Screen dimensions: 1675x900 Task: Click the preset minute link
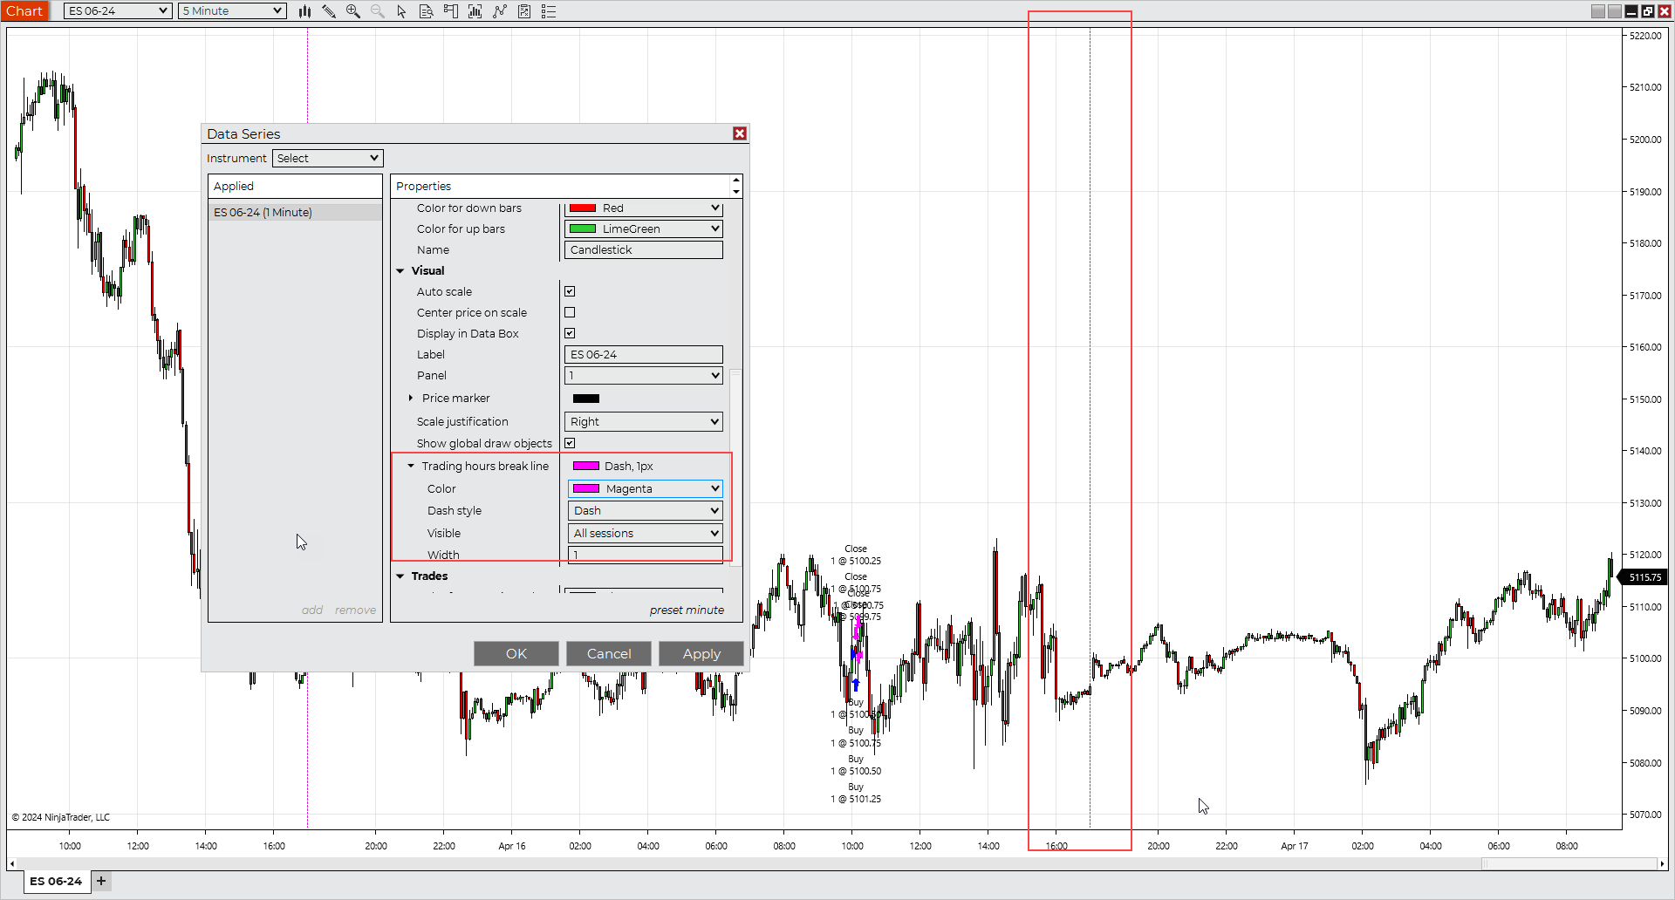(687, 610)
